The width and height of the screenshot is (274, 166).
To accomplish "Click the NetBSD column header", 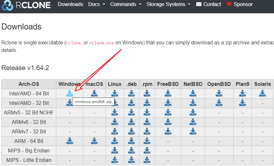I will tap(193, 84).
